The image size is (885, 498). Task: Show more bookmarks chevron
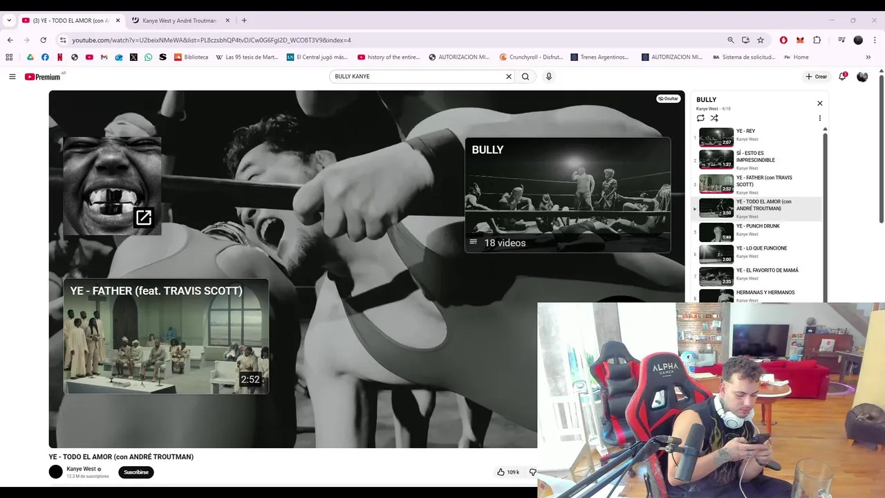coord(868,57)
